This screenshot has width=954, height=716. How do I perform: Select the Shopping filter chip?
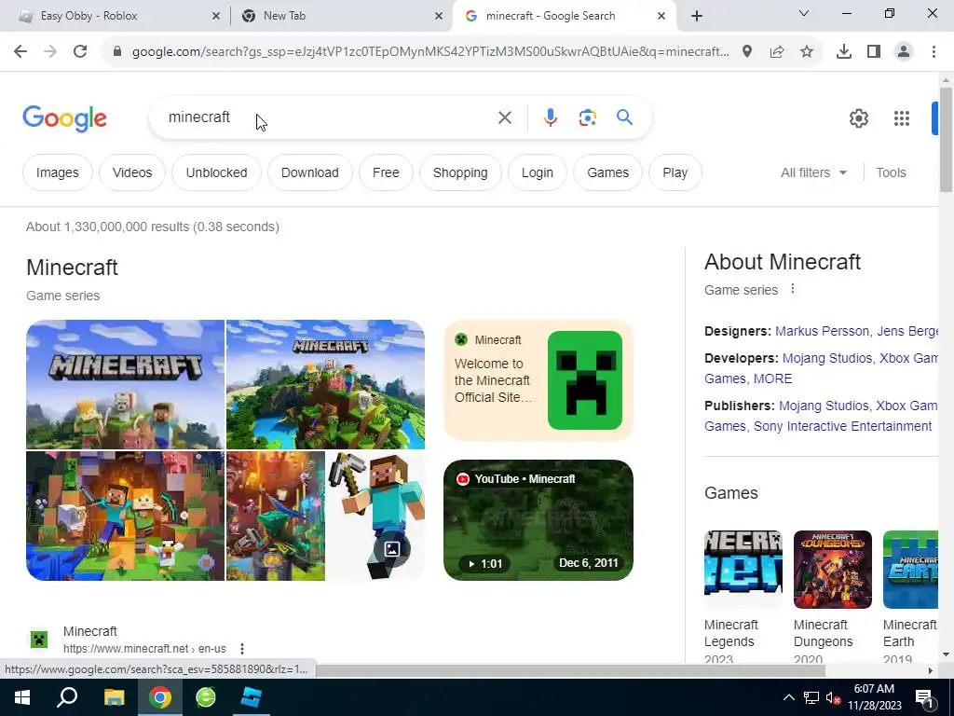pyautogui.click(x=460, y=172)
